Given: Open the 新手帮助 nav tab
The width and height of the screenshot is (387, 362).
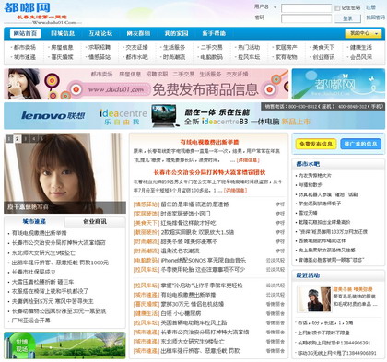Looking at the screenshot, I should tap(214, 33).
